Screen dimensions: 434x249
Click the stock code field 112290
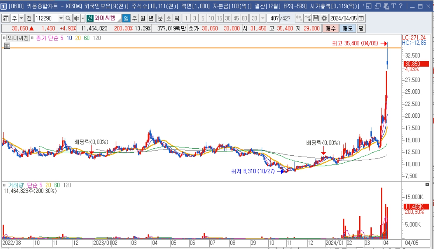(46, 19)
